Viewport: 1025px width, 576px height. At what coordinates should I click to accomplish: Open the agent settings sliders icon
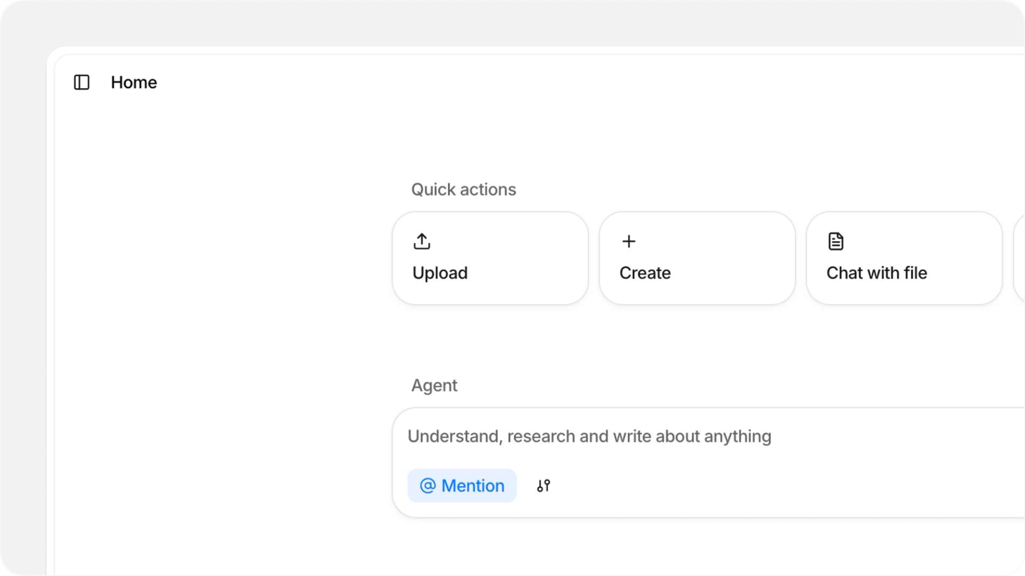[543, 485]
